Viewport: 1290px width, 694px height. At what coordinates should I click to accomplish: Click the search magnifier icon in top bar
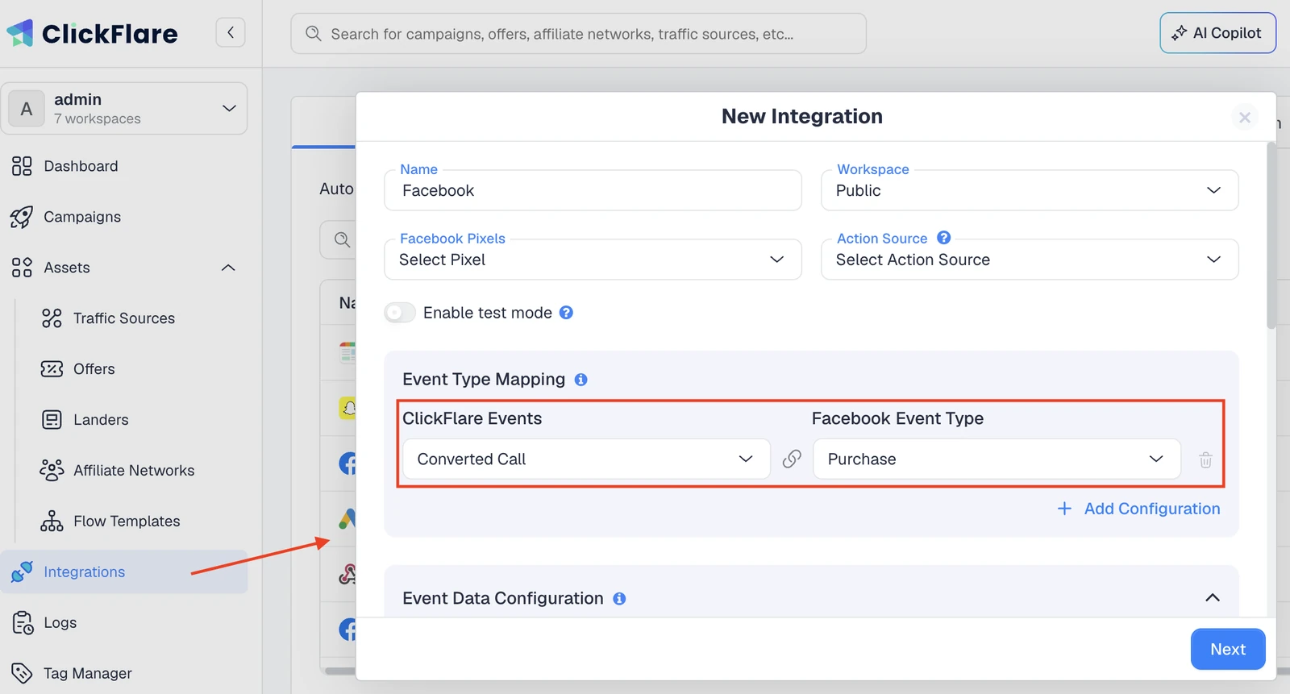tap(314, 33)
